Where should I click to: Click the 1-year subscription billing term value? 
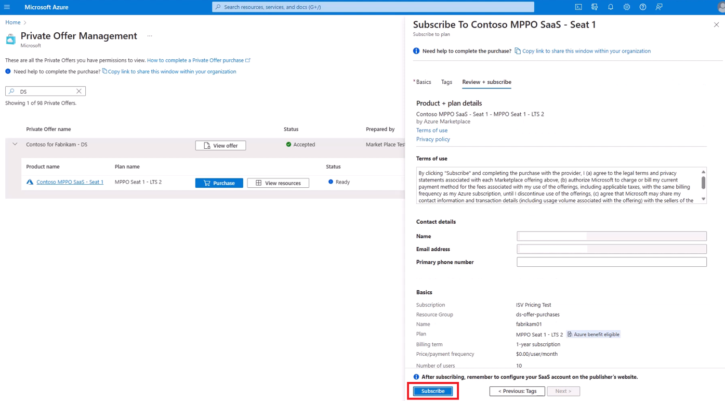coord(538,344)
